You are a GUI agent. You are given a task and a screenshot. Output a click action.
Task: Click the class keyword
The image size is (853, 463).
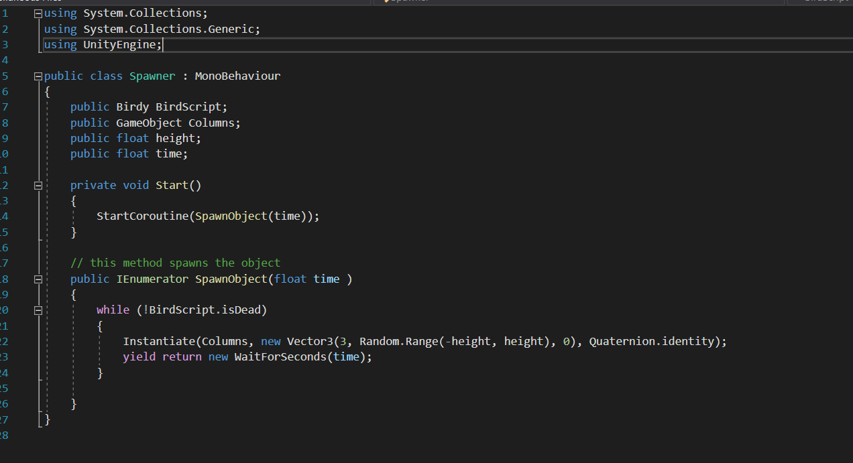(x=107, y=76)
